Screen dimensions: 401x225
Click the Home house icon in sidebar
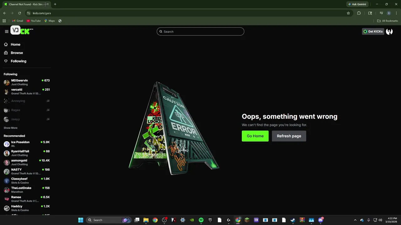point(6,44)
